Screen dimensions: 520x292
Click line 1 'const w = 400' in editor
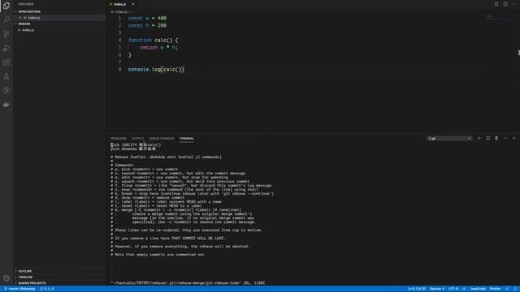(147, 18)
